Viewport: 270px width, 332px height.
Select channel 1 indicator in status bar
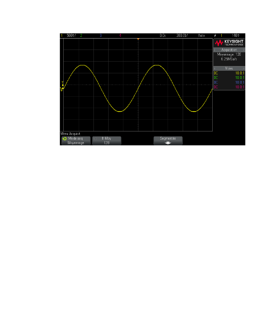pos(62,36)
